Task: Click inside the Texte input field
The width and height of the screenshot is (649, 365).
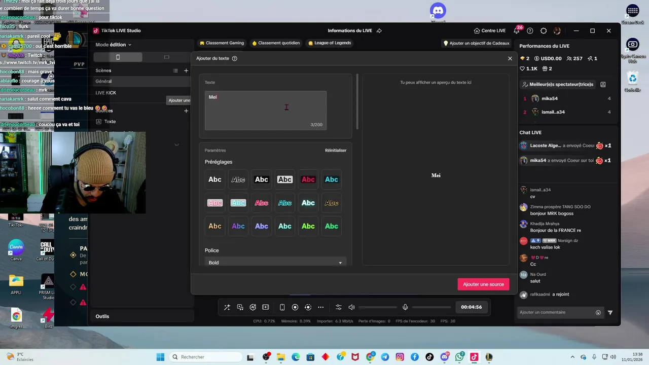Action: (266, 111)
